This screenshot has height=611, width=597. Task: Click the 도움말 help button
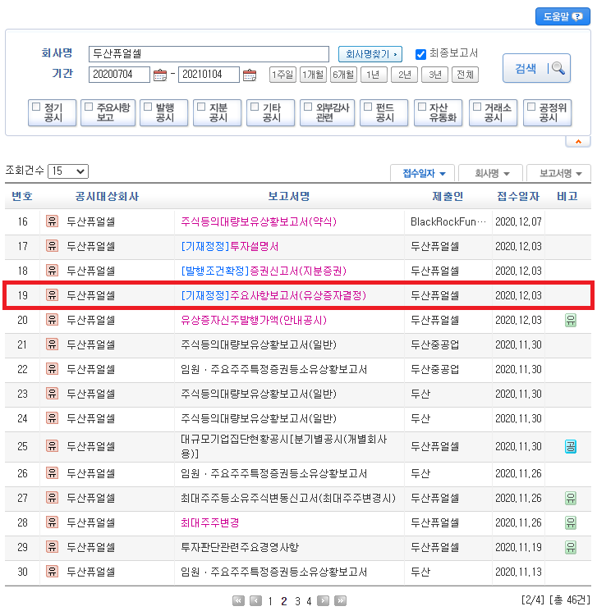point(563,16)
